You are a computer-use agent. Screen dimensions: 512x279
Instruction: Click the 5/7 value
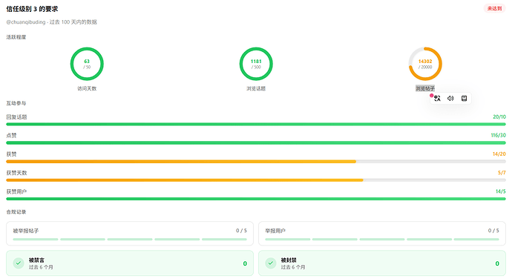pos(502,173)
